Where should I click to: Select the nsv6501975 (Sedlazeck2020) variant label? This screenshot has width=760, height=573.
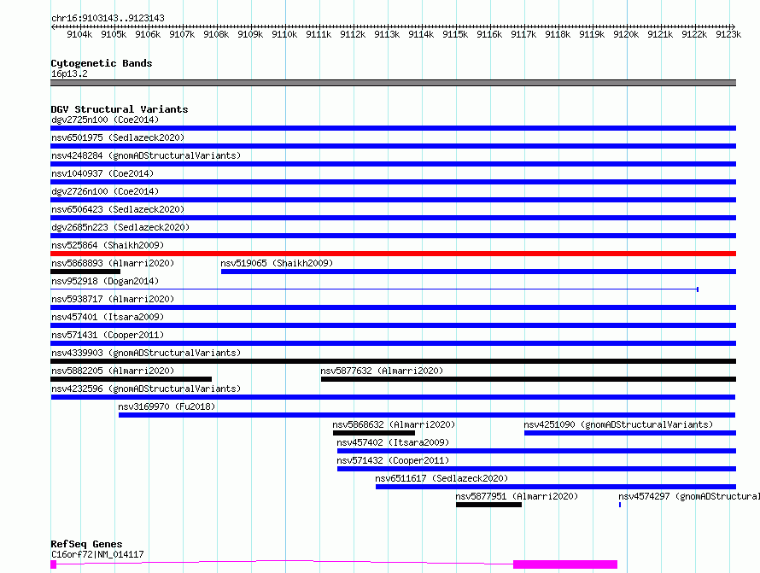[118, 137]
